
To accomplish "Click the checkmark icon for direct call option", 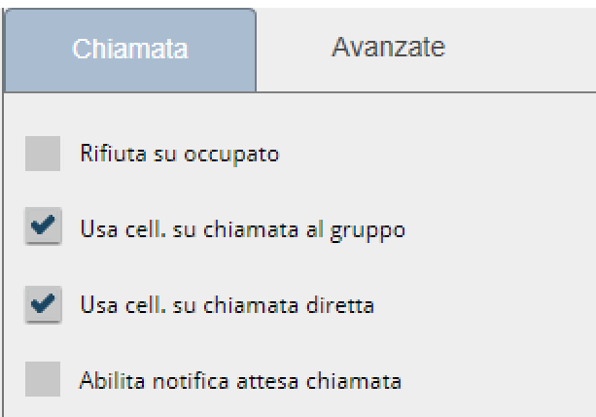I will [43, 303].
